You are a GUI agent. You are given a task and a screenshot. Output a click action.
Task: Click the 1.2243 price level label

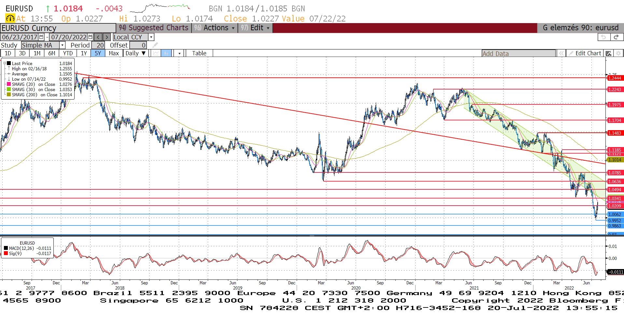(615, 89)
